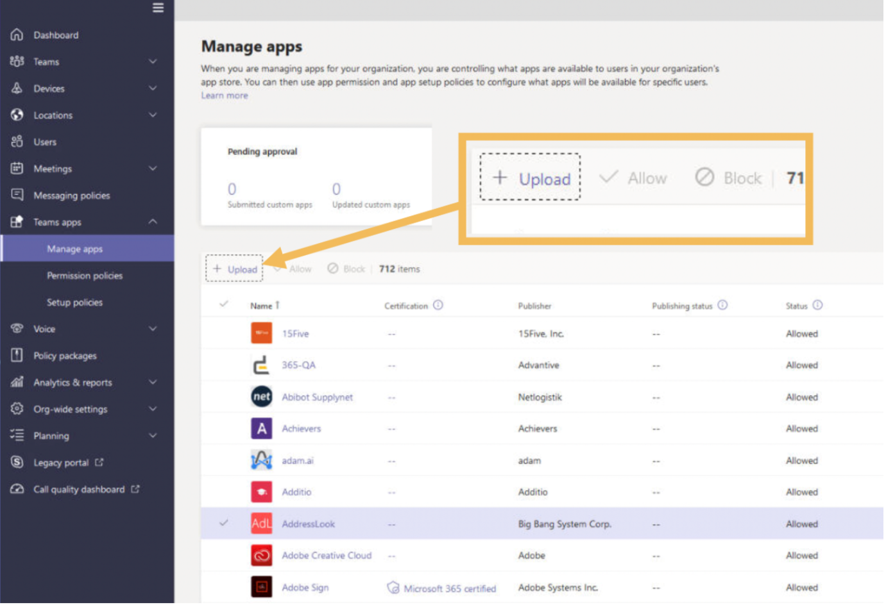The height and width of the screenshot is (605, 886).
Task: Collapse the Teams apps chevron
Action: click(x=153, y=222)
